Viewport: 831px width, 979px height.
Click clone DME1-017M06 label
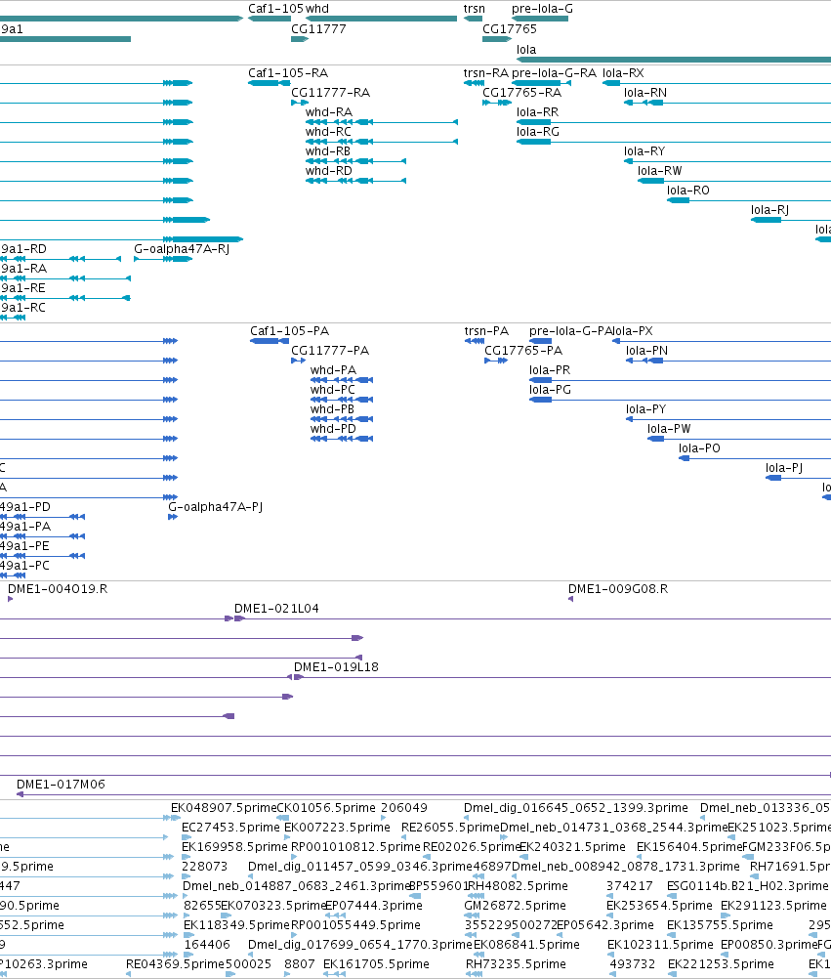point(61,785)
